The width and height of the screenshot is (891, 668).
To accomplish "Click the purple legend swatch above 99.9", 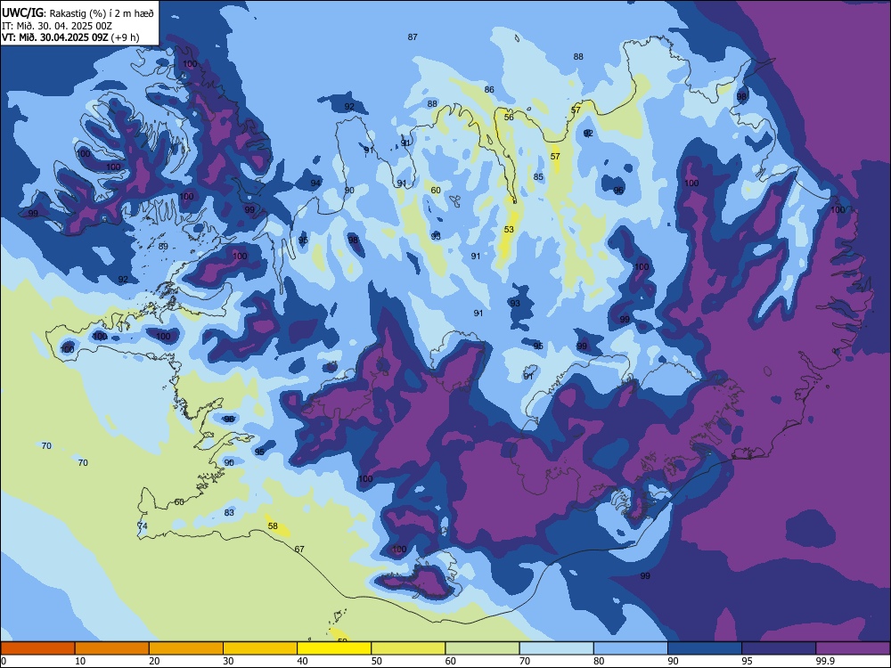I will 853,648.
